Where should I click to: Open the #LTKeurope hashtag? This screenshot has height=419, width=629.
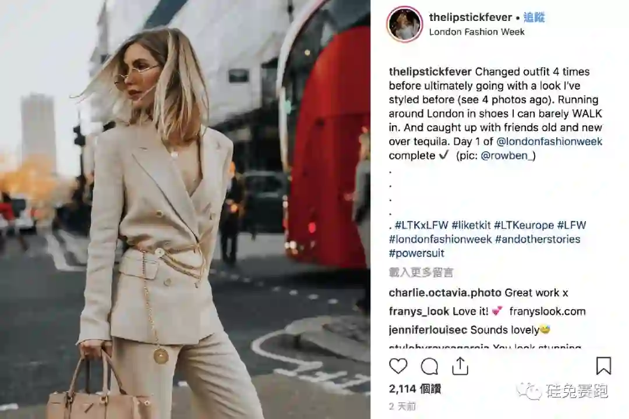pyautogui.click(x=524, y=225)
